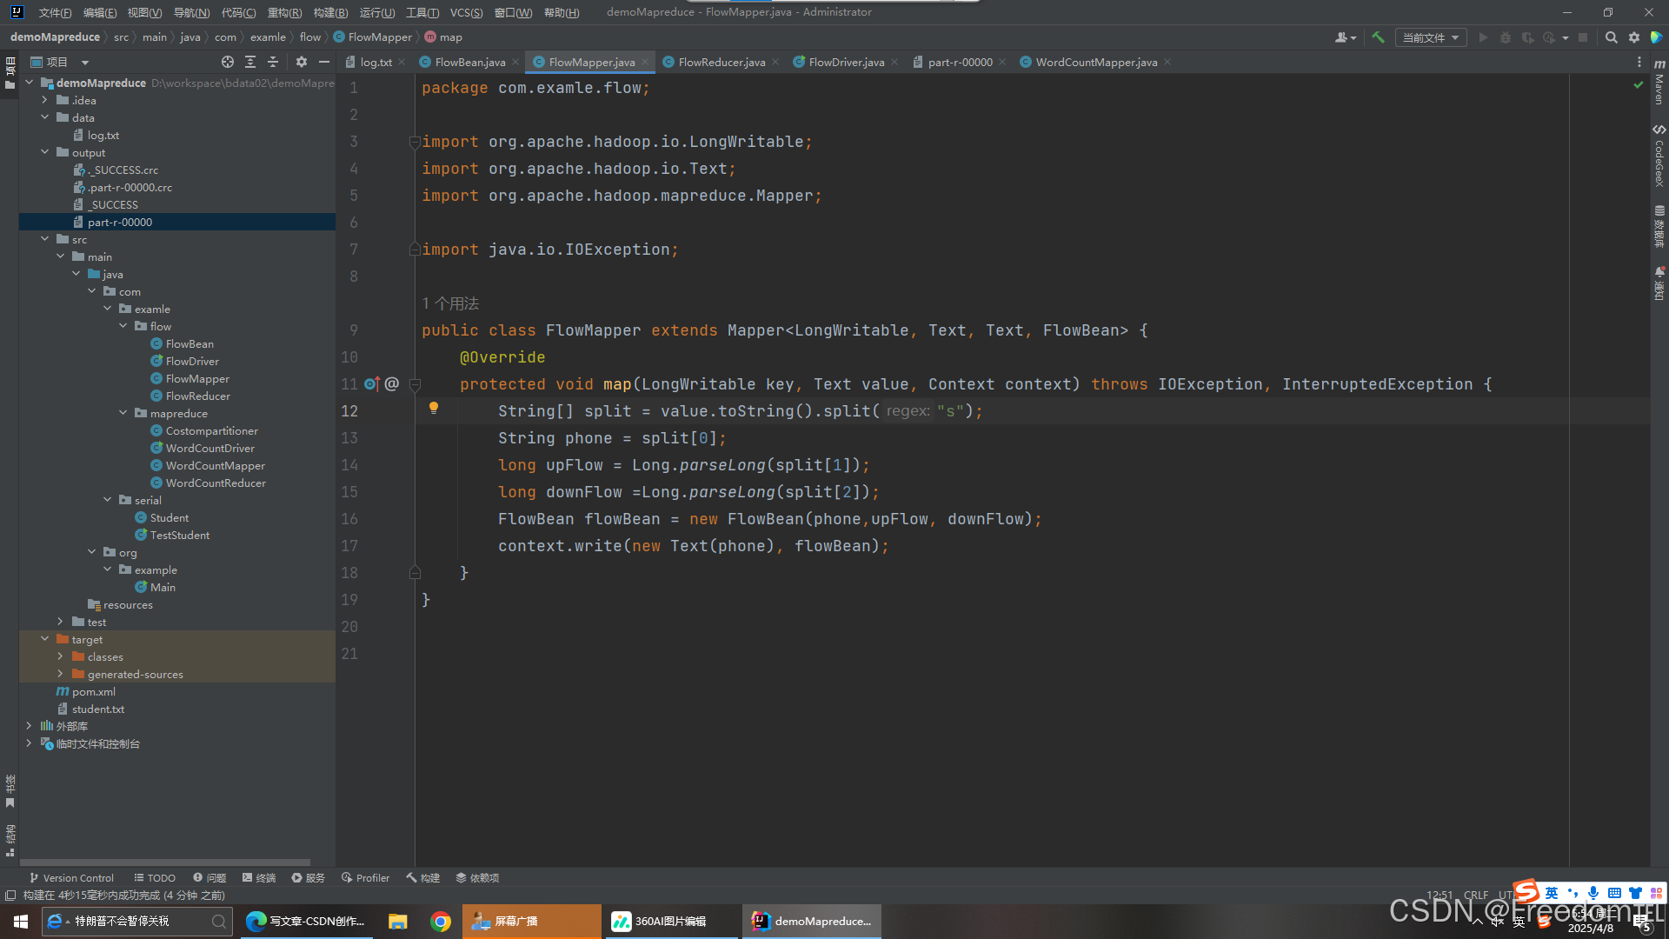Toggle the Version Control tool window
1669x939 pixels.
[x=71, y=878]
